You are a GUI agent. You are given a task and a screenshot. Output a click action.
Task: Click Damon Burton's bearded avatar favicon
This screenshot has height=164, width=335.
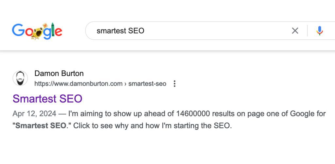[20, 78]
